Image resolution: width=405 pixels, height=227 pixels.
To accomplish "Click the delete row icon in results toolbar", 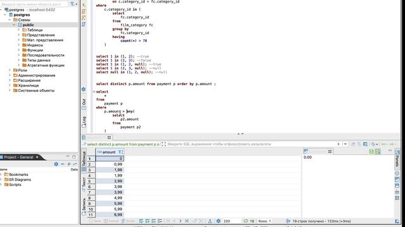I will click(160, 221).
